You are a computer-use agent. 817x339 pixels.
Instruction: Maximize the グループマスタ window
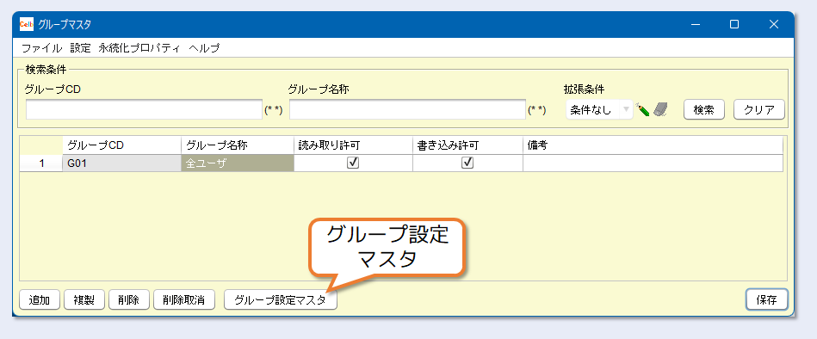click(734, 24)
